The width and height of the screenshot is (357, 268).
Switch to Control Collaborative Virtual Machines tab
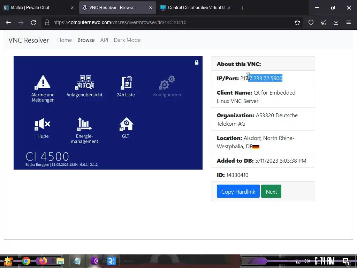pyautogui.click(x=197, y=8)
